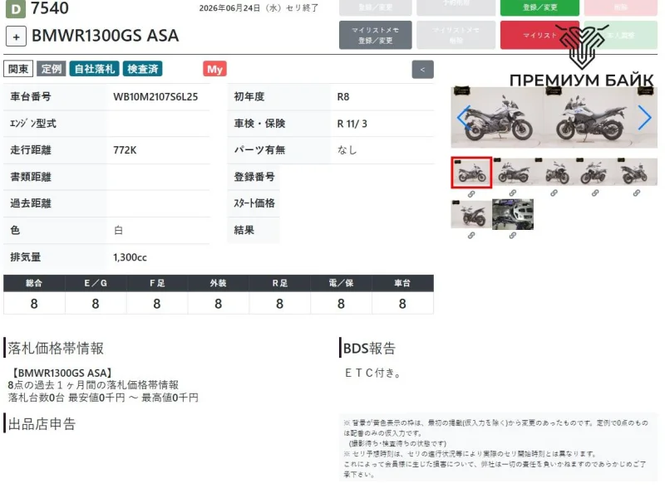The height and width of the screenshot is (498, 665).
Task: Click the F足 score column header
Action: 157,283
